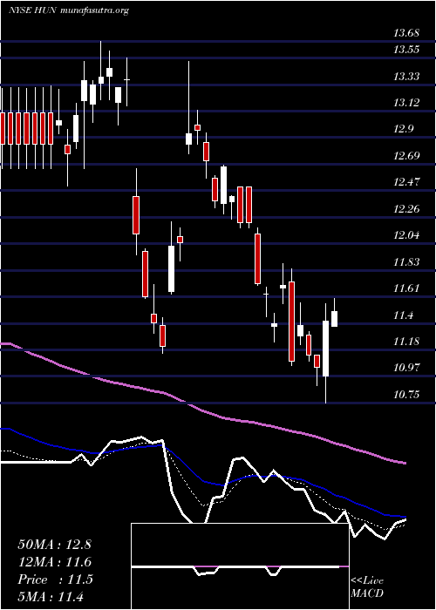436x610 pixels.
Task: Click the Price : 11.5 legend text
Action: (55, 579)
